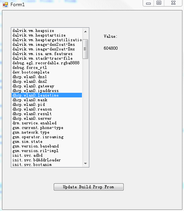
Task: Select gsm.version.ril-impl entry
Action: coord(47,151)
